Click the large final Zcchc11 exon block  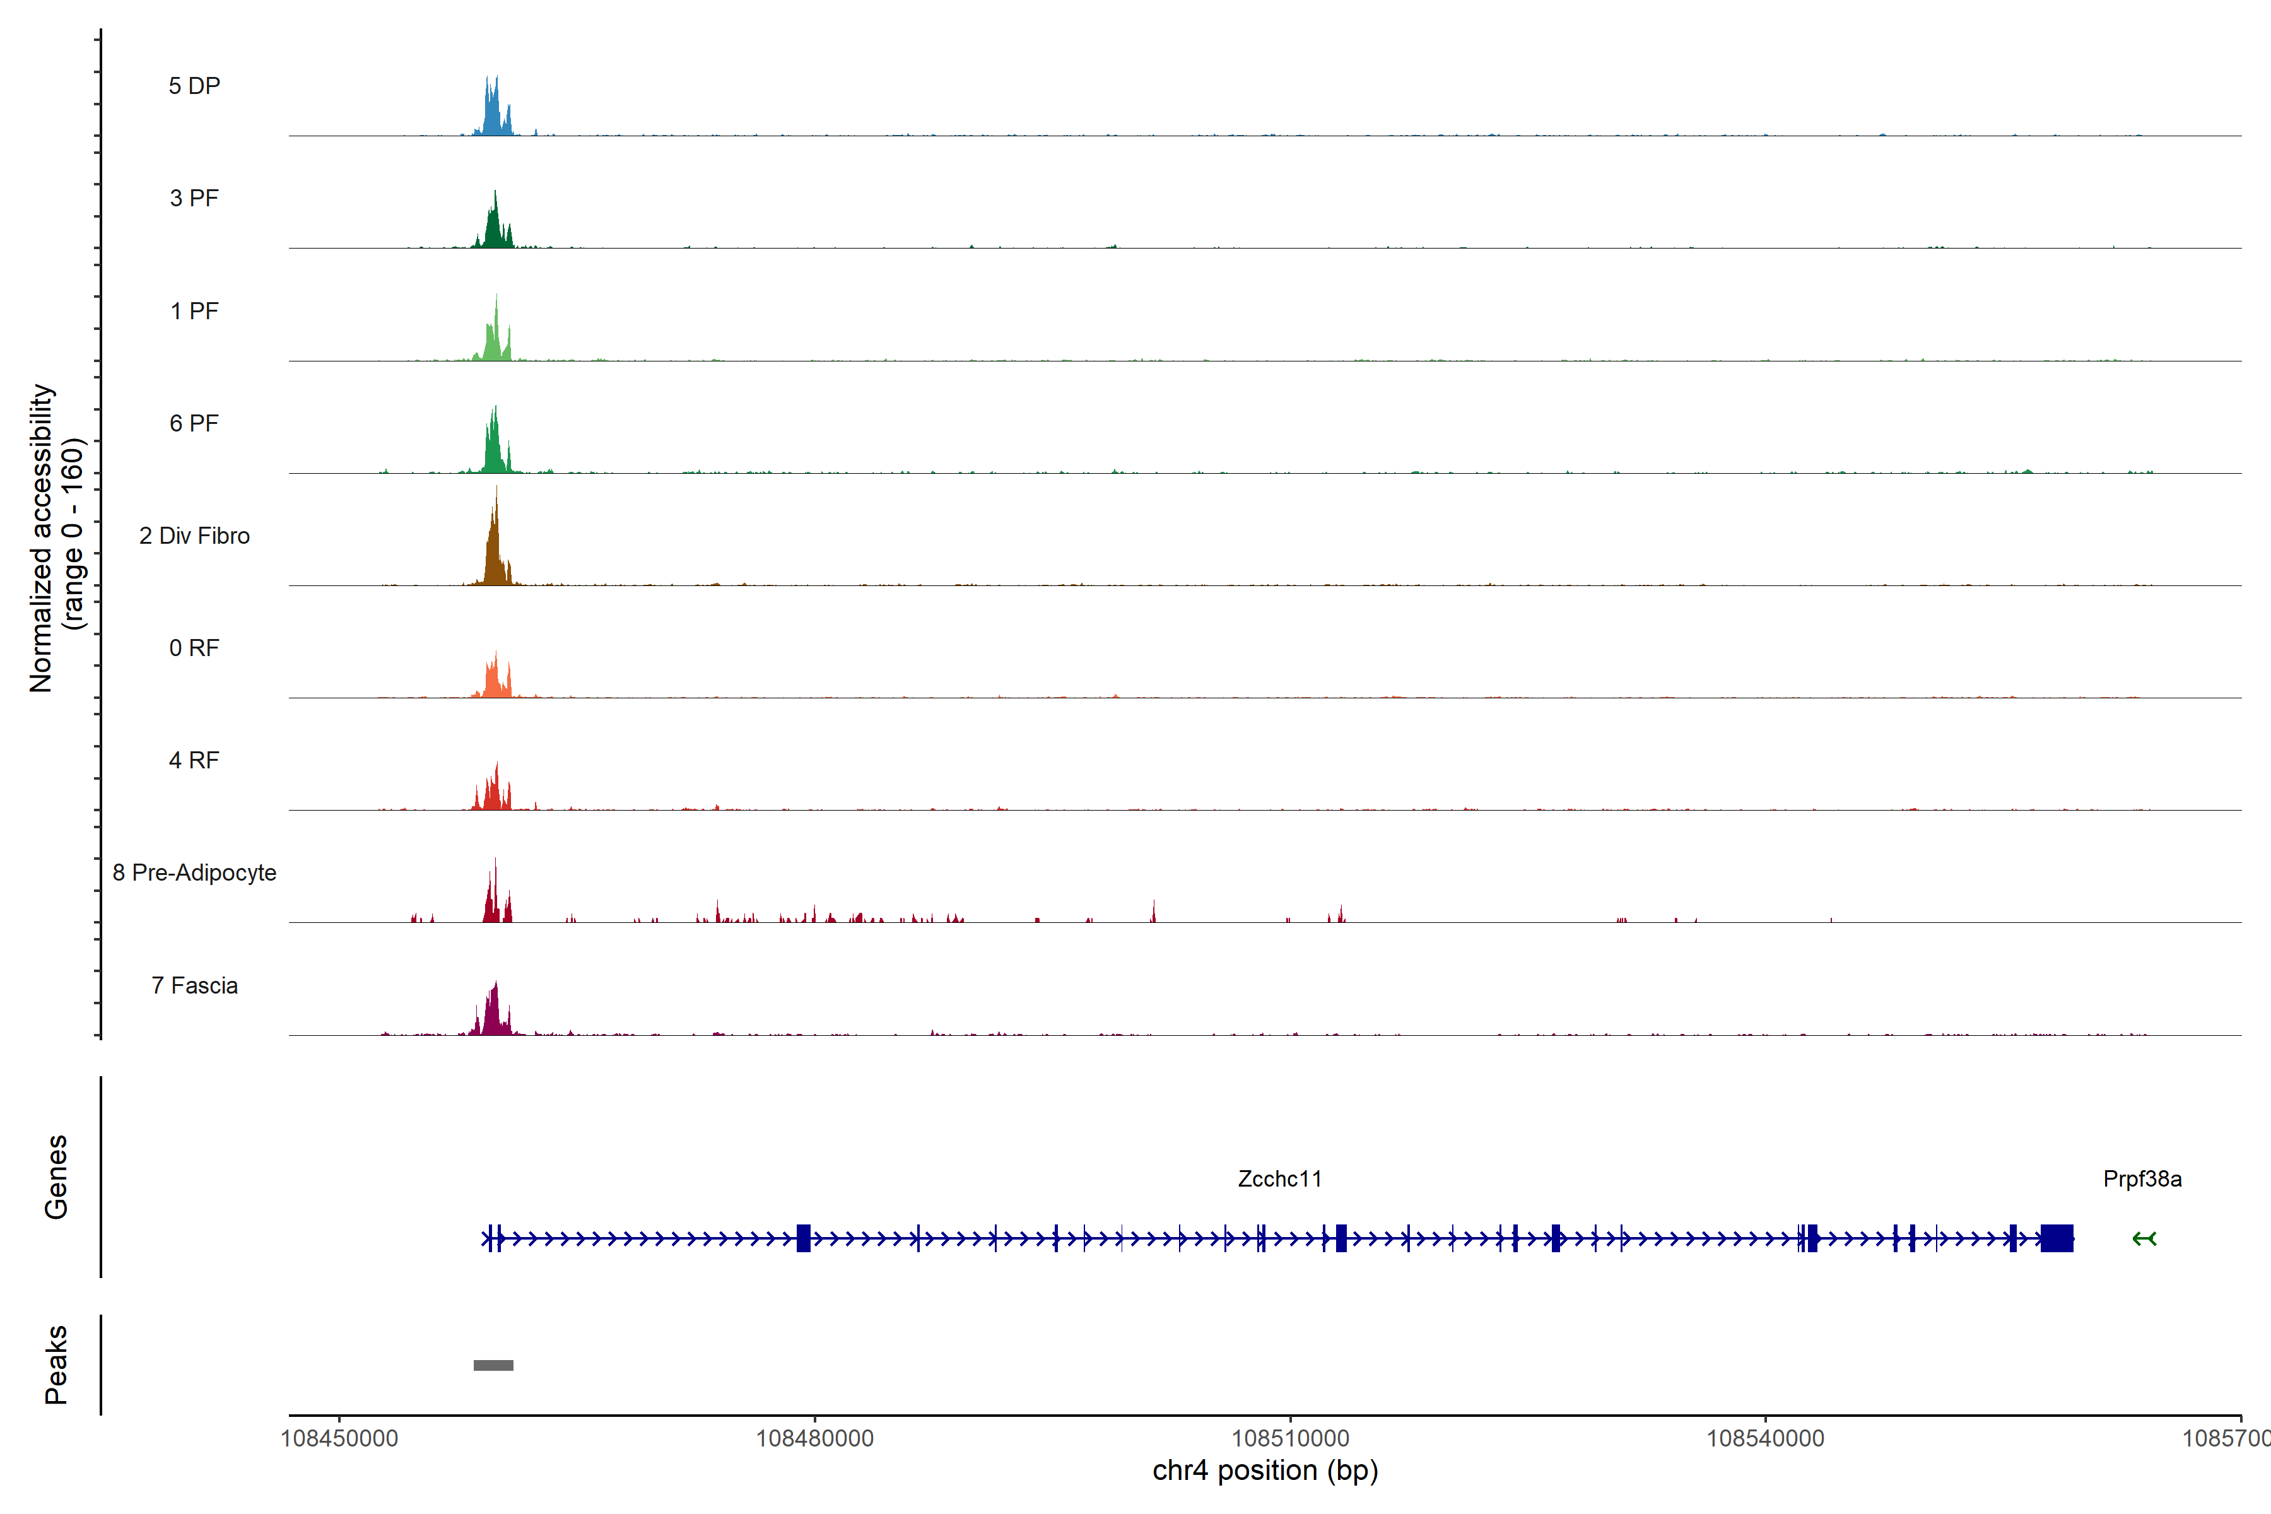coord(2057,1238)
